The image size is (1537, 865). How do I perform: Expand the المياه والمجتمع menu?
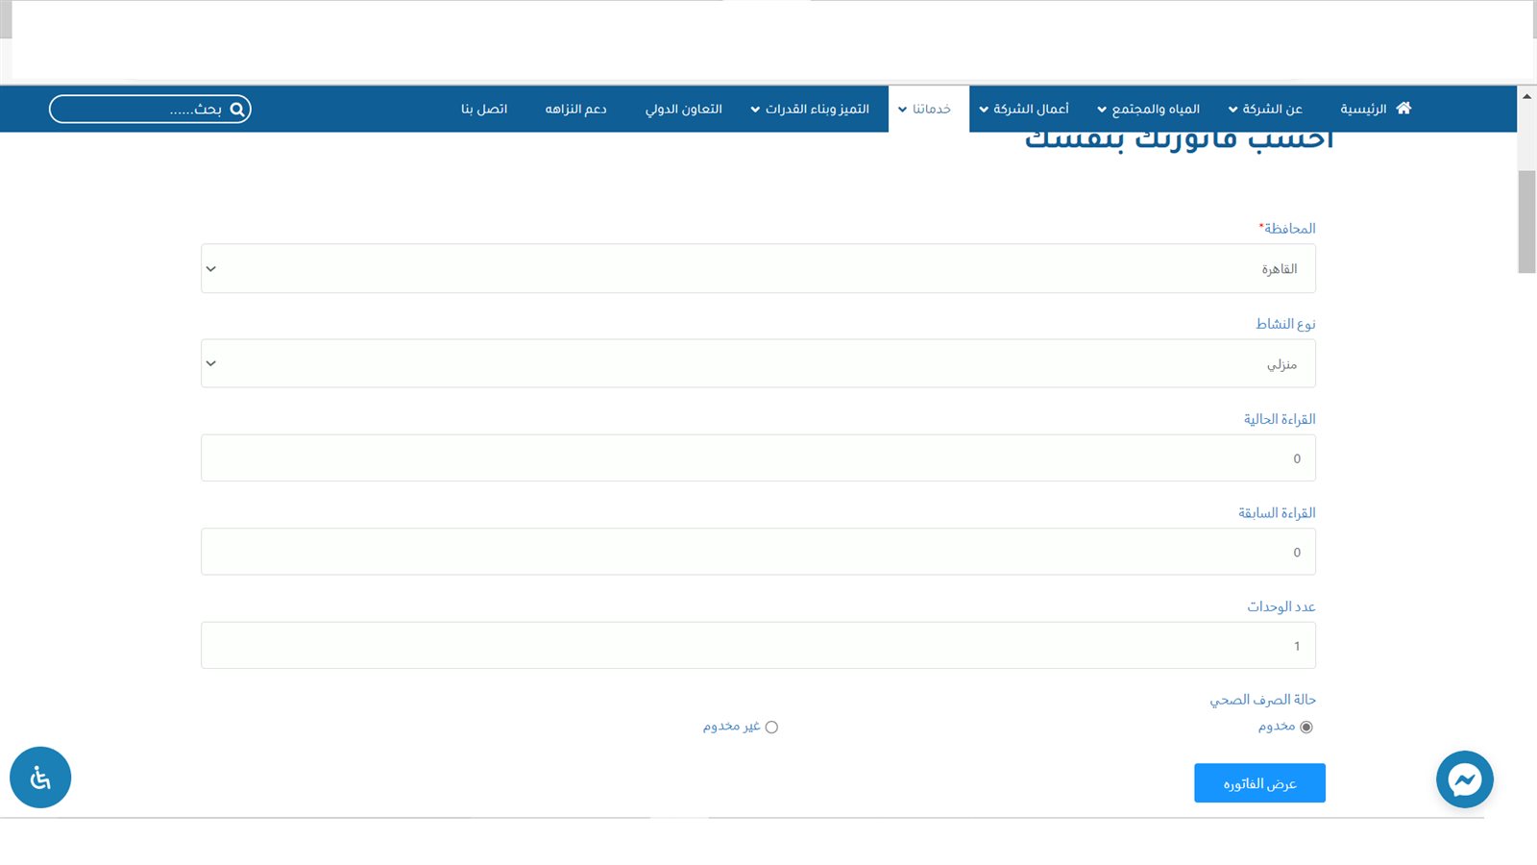[1149, 110]
